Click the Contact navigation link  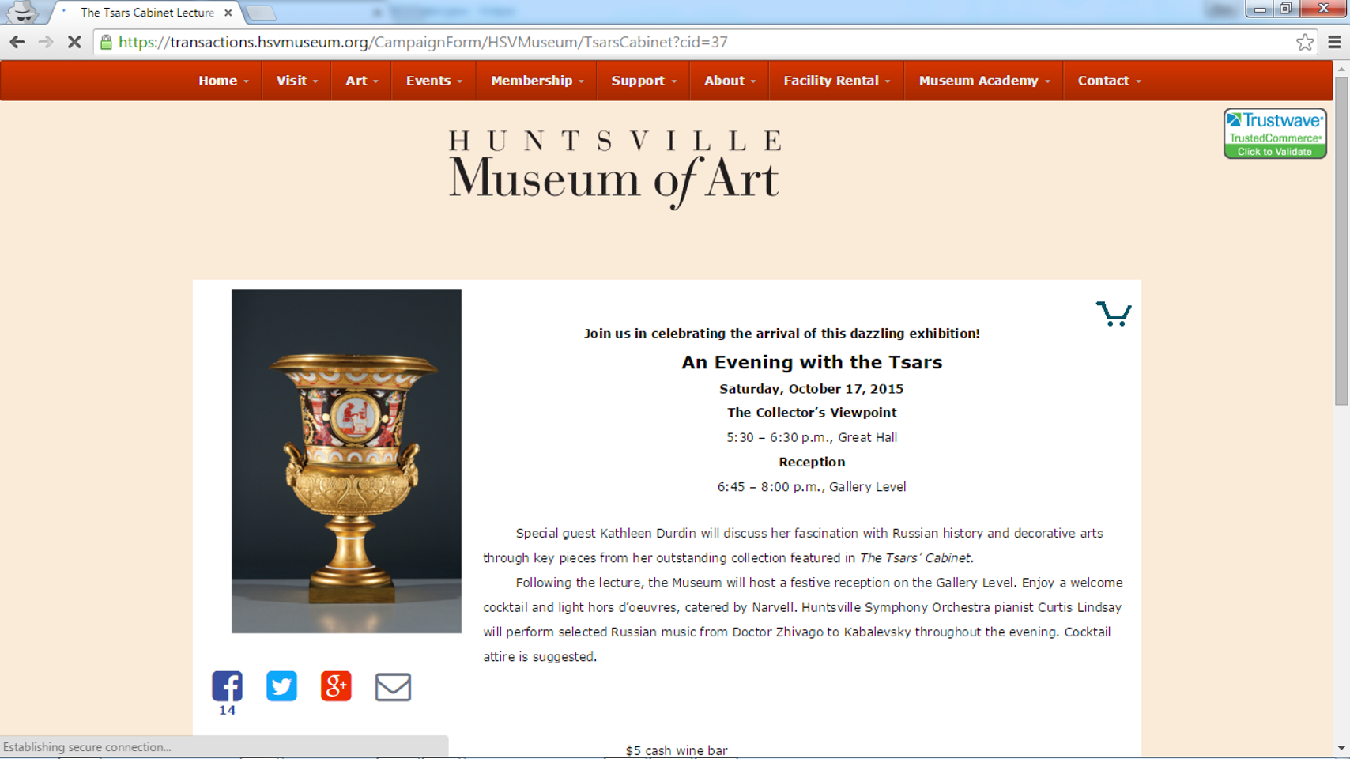(x=1109, y=81)
